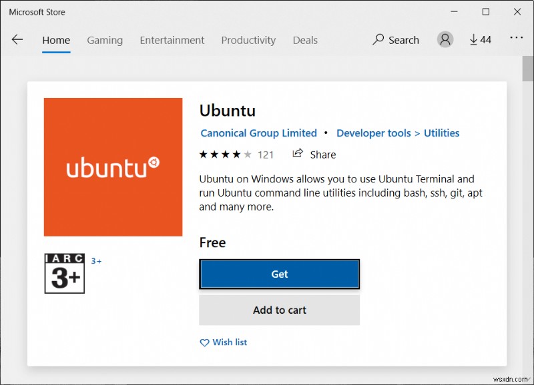
Task: Open Search in Microsoft Store
Action: (395, 40)
